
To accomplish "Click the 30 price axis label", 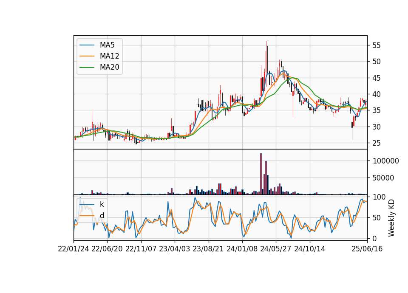I will [377, 127].
